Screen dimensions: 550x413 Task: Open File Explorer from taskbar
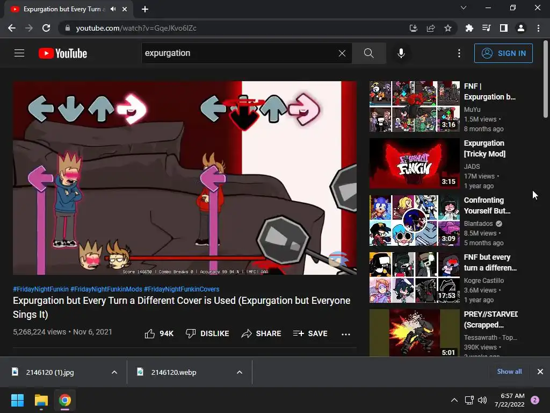pos(41,400)
